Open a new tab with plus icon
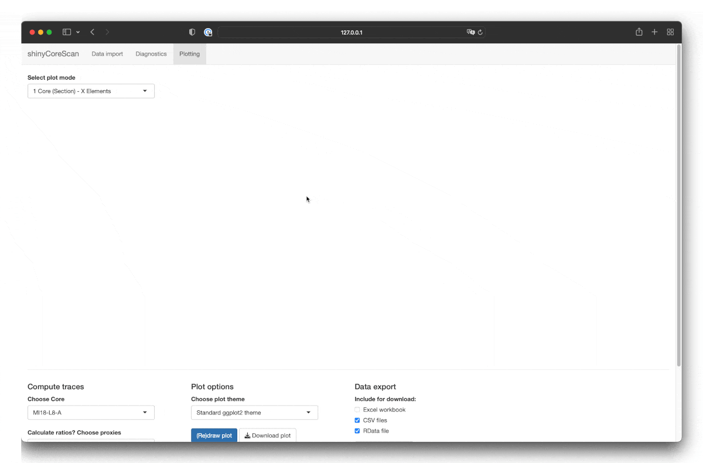This screenshot has width=703, height=463. tap(655, 32)
